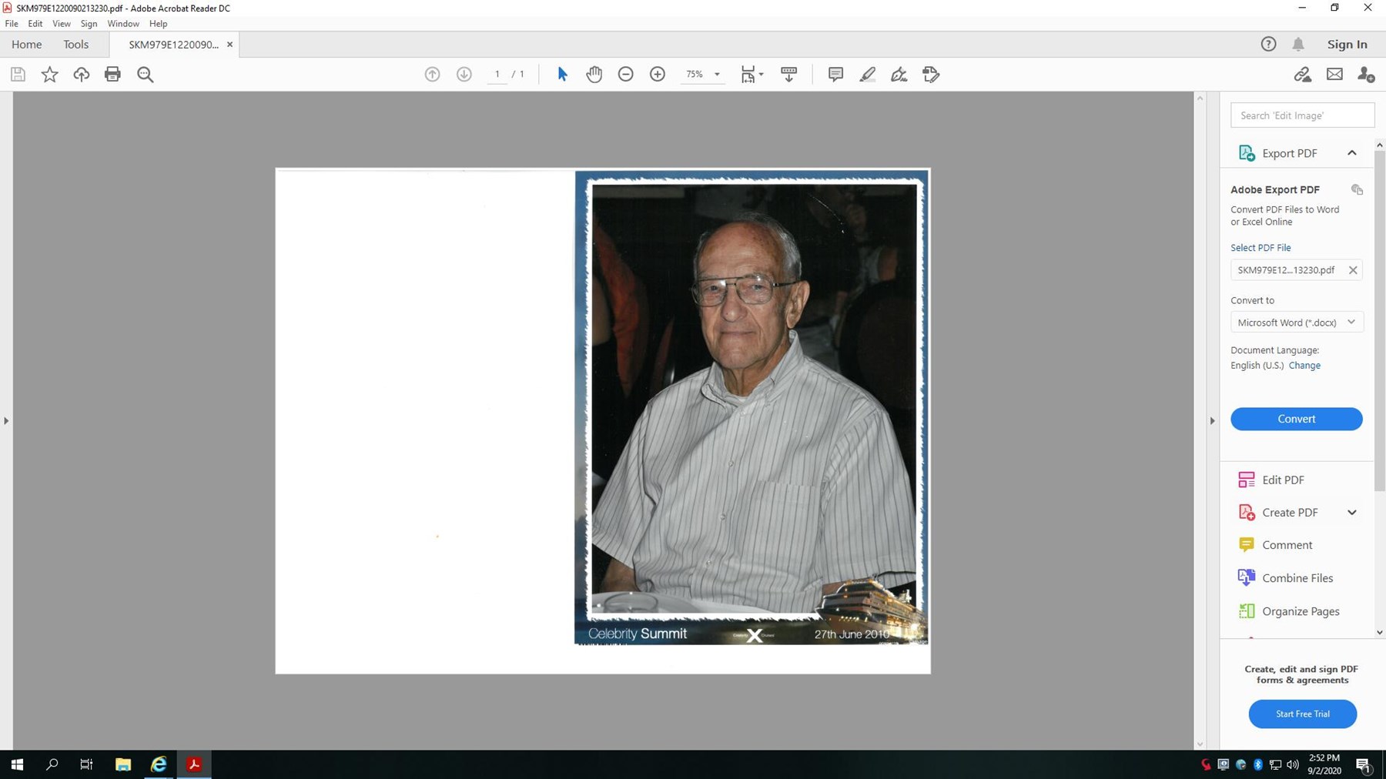This screenshot has height=779, width=1386.
Task: Click the Zoom In plus icon
Action: coord(657,75)
